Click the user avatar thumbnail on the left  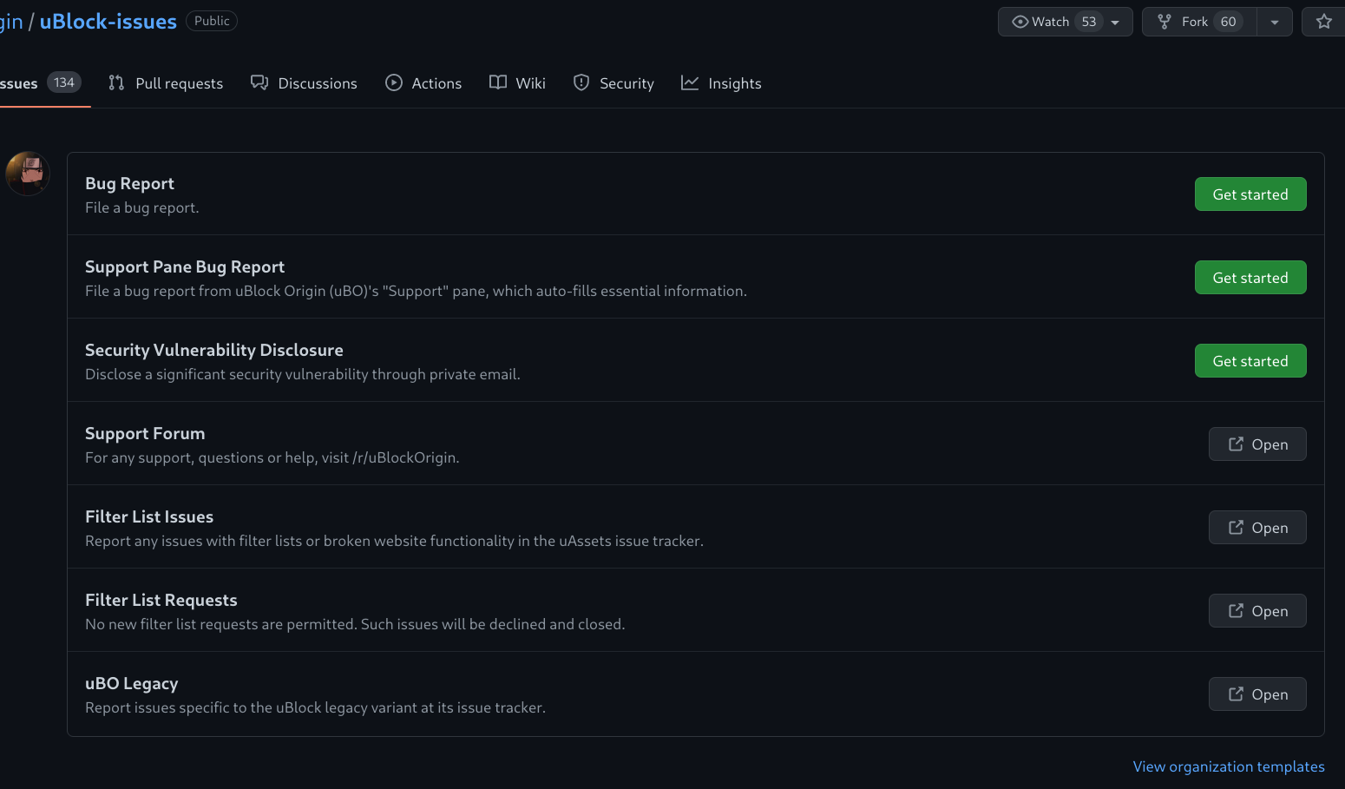tap(27, 173)
